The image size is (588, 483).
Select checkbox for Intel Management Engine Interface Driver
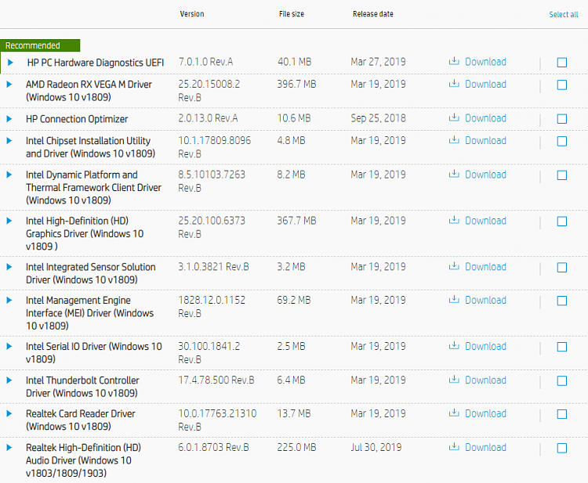561,301
